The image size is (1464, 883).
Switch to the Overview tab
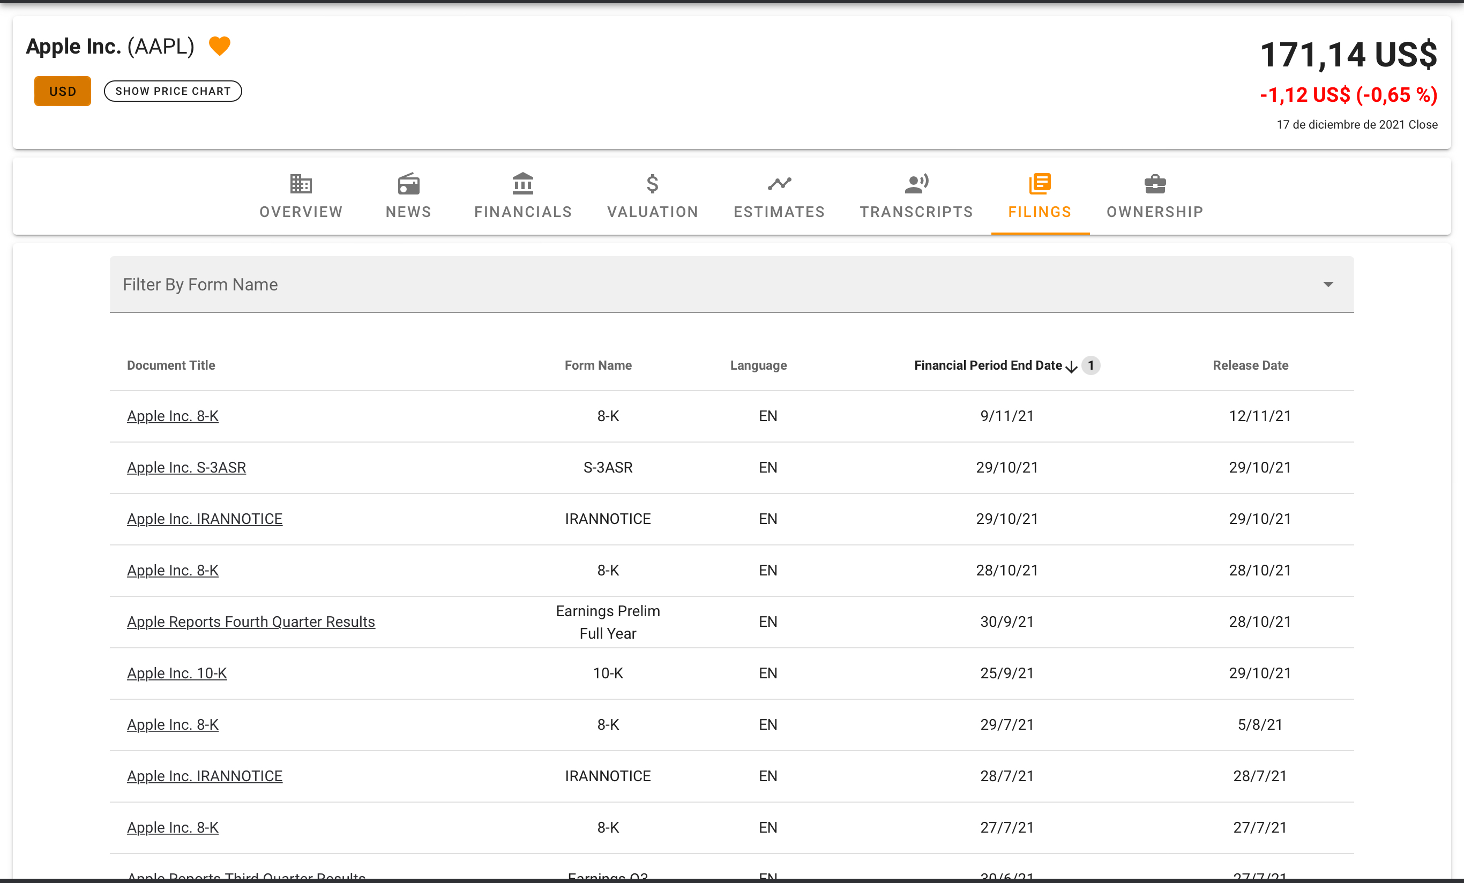point(301,196)
